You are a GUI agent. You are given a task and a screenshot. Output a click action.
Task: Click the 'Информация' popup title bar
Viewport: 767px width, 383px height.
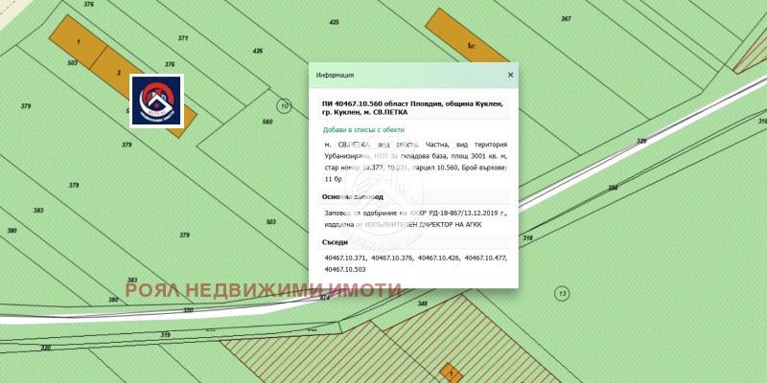tap(413, 75)
